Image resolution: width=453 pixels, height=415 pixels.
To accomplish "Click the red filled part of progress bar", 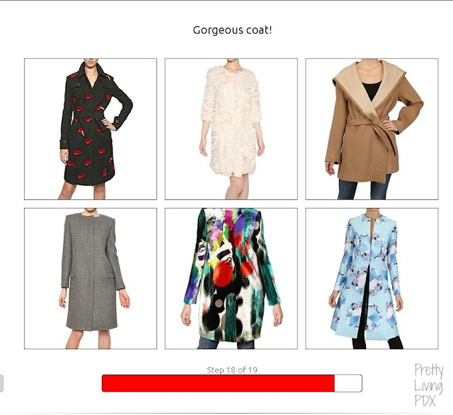I will click(218, 383).
